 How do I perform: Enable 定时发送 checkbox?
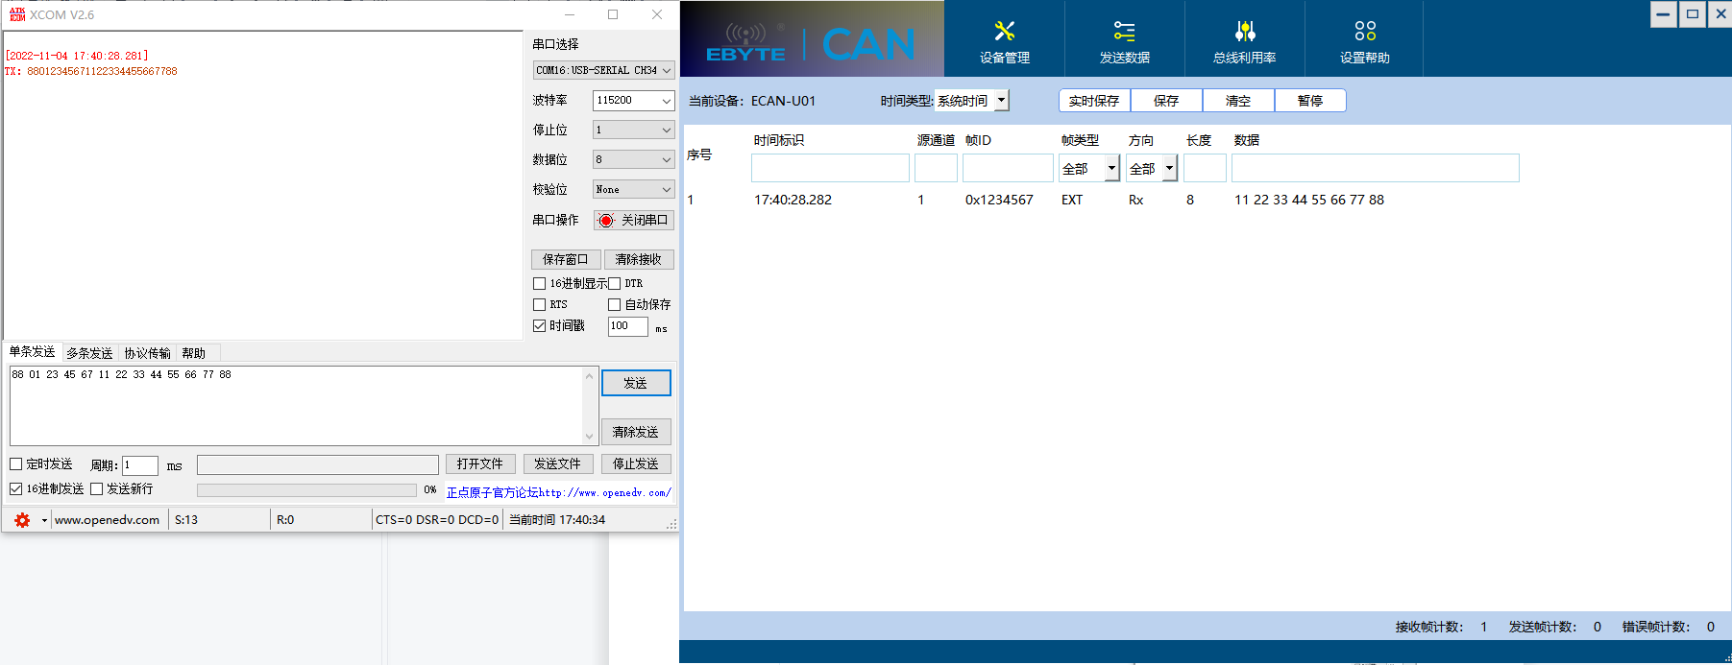[15, 464]
